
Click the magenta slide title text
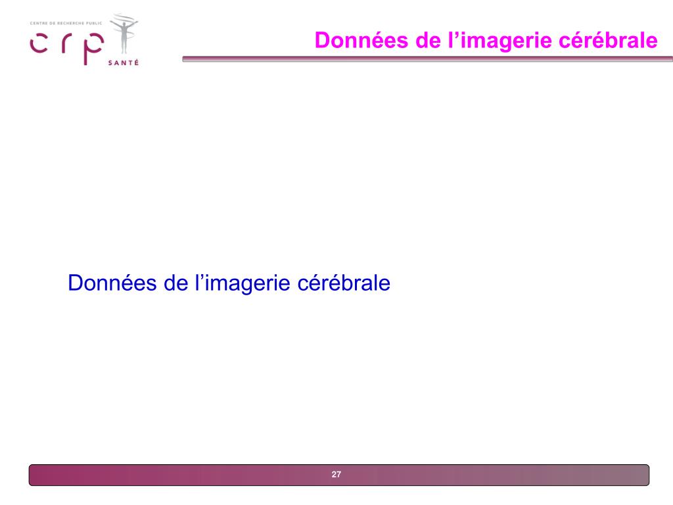pos(486,40)
